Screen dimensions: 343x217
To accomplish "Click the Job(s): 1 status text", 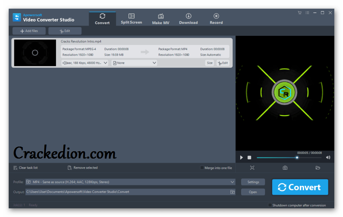I will coord(19,205).
